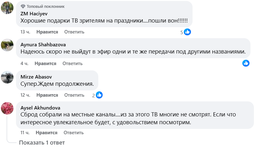The image size is (263, 148).
Task: Like ZM Haciyev's comment via Нравится
Action: tap(47, 32)
